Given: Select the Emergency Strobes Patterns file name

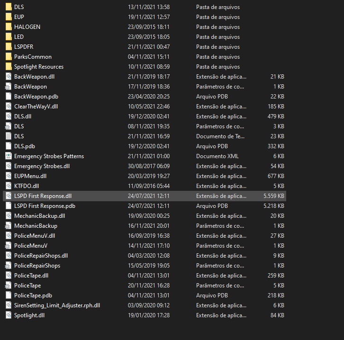Looking at the screenshot, I should point(49,156).
